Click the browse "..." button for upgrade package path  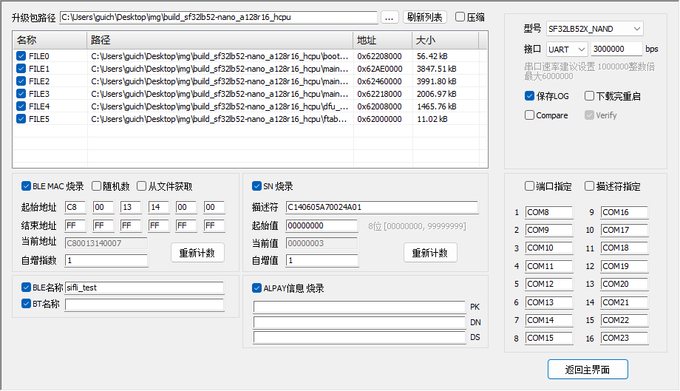pos(390,17)
